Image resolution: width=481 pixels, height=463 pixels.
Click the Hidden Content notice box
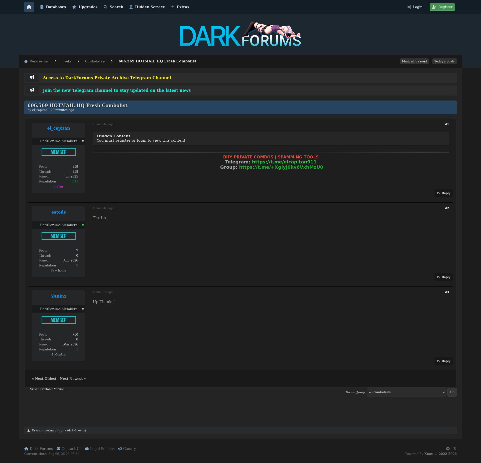pyautogui.click(x=271, y=138)
